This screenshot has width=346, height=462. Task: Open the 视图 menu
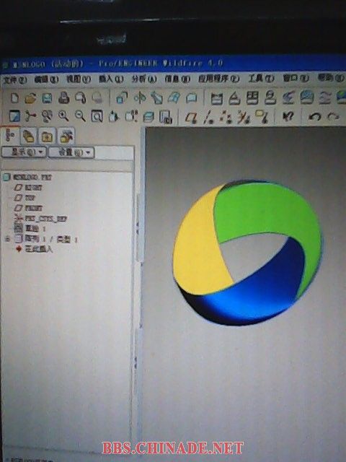pos(79,79)
